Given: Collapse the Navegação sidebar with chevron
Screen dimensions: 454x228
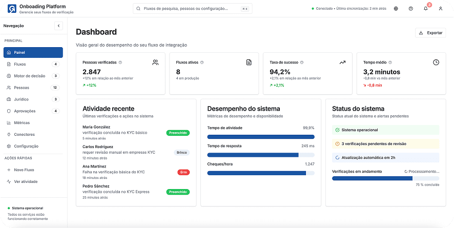Looking at the screenshot, I should click(x=58, y=26).
